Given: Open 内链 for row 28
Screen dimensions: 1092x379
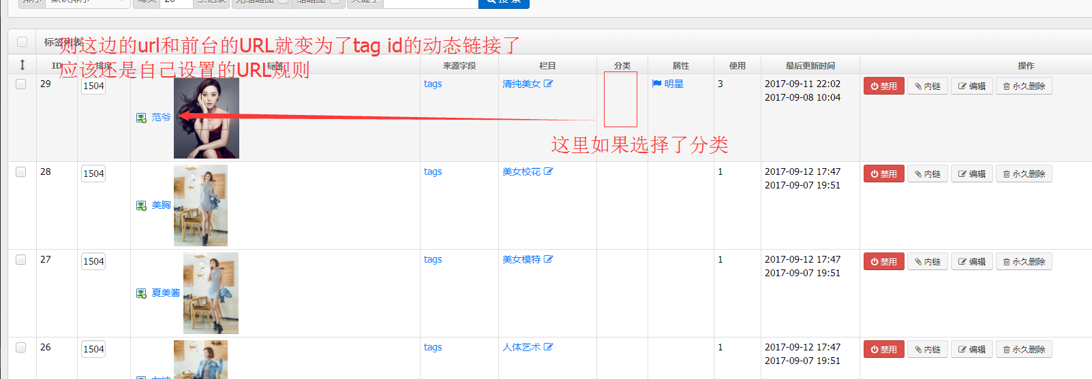Looking at the screenshot, I should point(928,174).
